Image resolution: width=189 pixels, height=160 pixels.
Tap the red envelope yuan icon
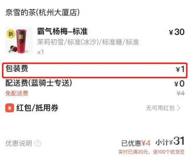click(x=10, y=108)
